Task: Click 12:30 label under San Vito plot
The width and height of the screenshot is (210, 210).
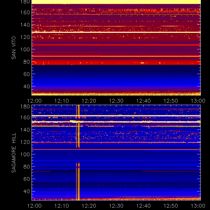Action: pyautogui.click(x=116, y=101)
